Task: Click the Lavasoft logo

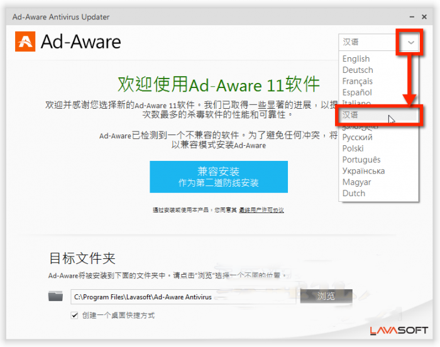Action: click(x=399, y=331)
